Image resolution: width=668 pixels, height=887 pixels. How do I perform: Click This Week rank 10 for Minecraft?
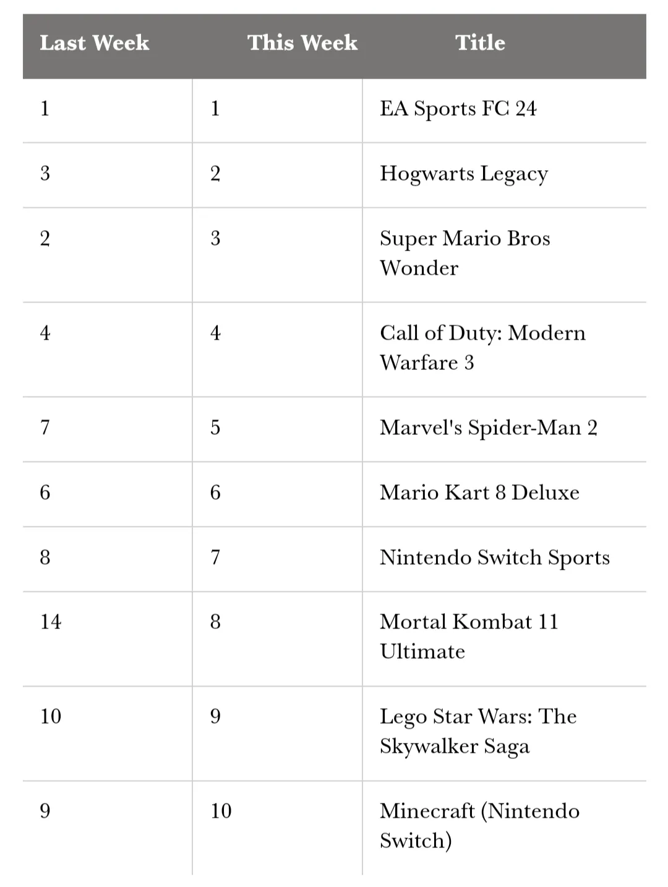click(221, 812)
